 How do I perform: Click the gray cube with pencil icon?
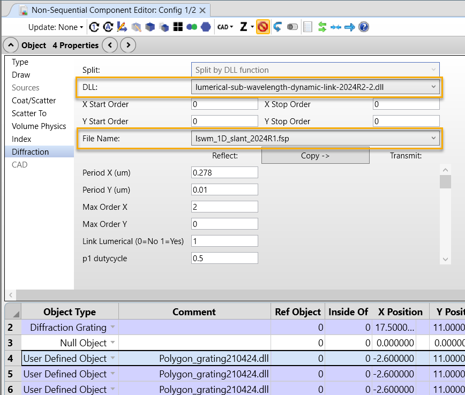point(136,27)
